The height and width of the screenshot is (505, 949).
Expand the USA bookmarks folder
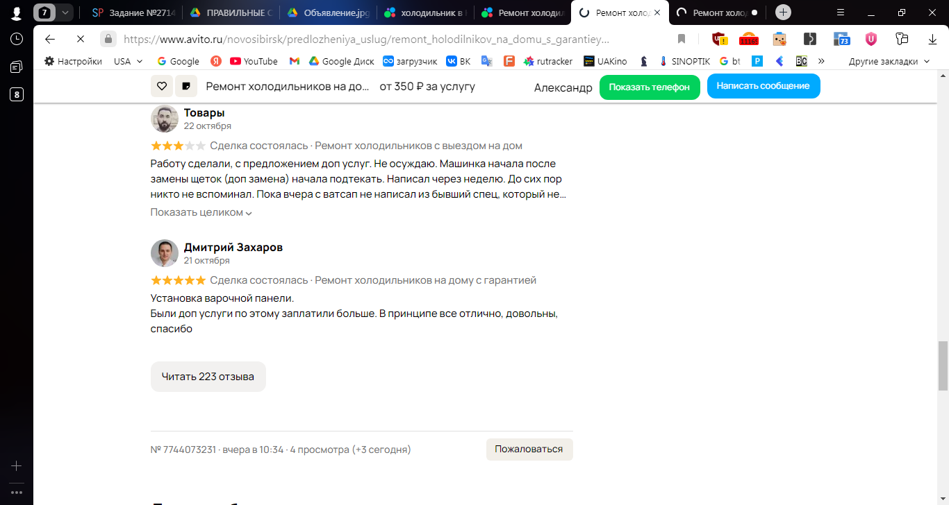point(129,61)
